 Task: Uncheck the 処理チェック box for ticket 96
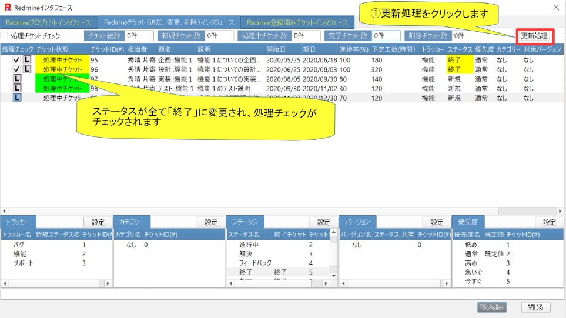[x=16, y=69]
